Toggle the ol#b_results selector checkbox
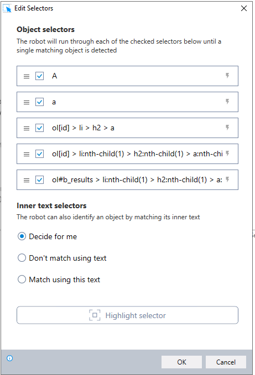Image resolution: width=255 pixels, height=375 pixels. point(39,180)
